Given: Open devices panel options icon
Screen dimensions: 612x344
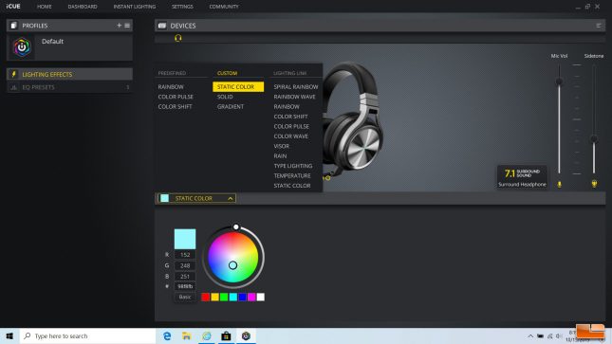Looking at the screenshot, I should tap(599, 26).
